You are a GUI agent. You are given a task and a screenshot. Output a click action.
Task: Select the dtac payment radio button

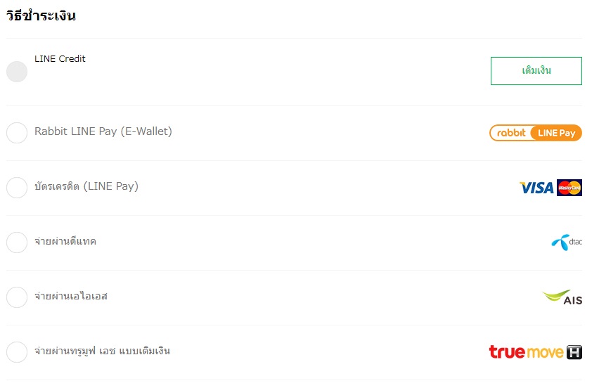pyautogui.click(x=17, y=242)
